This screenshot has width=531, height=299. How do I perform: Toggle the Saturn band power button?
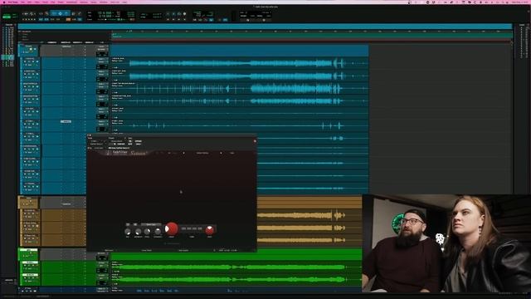128,224
